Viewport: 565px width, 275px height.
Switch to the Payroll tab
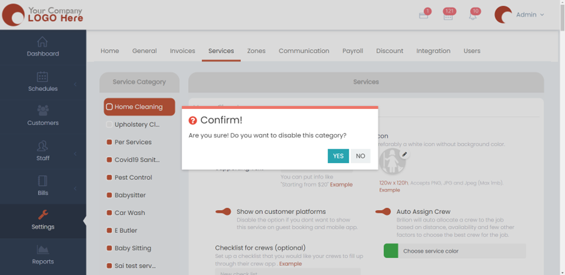pyautogui.click(x=353, y=51)
